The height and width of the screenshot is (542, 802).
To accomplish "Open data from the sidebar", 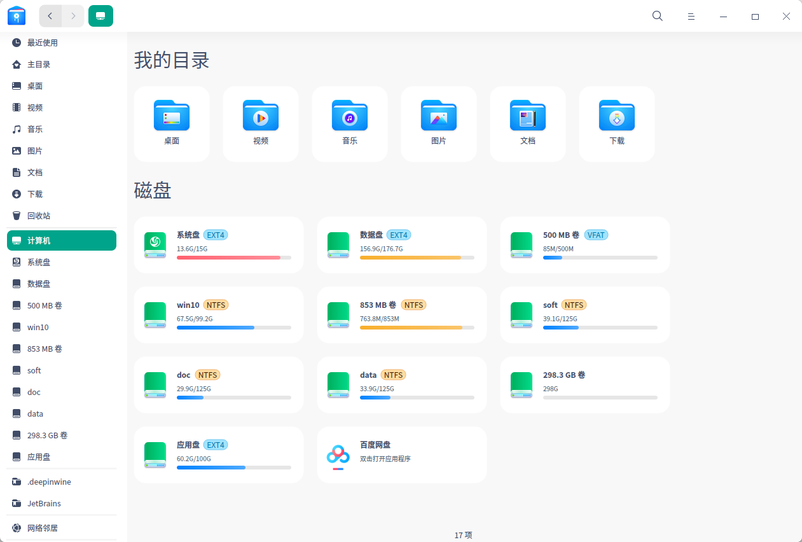I will pyautogui.click(x=62, y=413).
